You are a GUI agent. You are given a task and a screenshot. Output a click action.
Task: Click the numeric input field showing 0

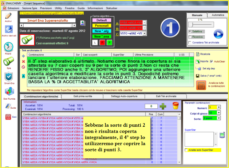[151, 106]
